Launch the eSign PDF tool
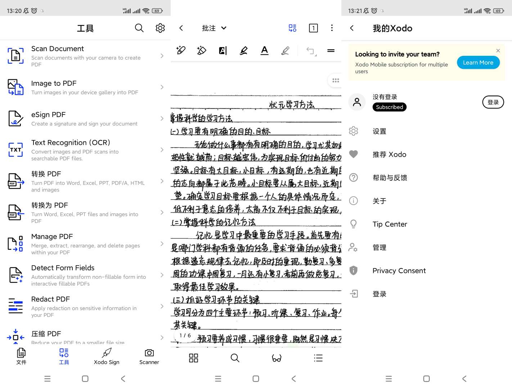Viewport: 512px width, 389px height. (x=85, y=119)
